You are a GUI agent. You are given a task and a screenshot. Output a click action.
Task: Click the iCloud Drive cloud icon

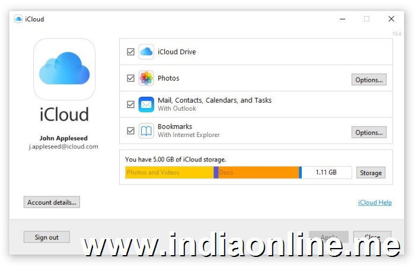[x=146, y=52]
